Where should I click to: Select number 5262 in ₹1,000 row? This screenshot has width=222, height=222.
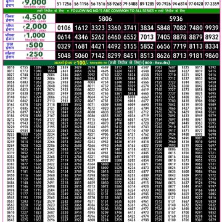click(x=98, y=37)
